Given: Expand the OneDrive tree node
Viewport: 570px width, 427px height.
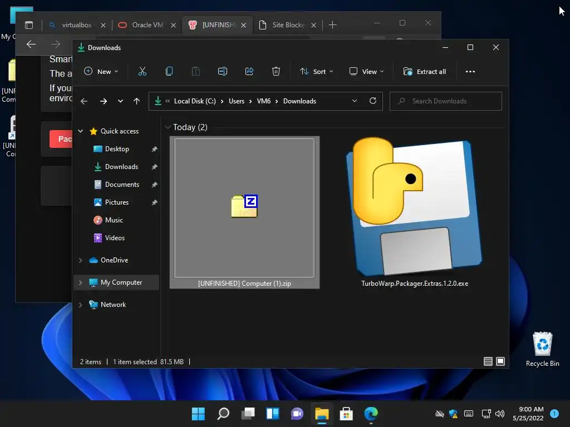Looking at the screenshot, I should point(81,260).
